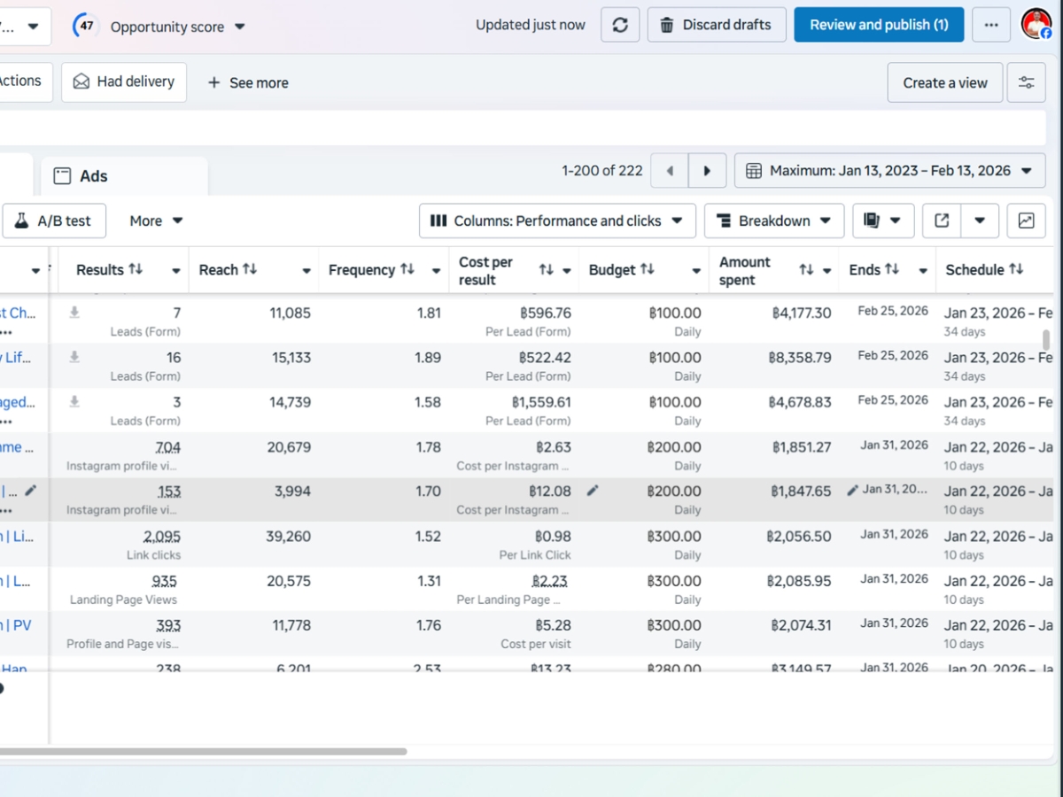This screenshot has width=1063, height=797.
Task: Open the Columns: Performance and clicks dropdown
Action: pos(557,221)
